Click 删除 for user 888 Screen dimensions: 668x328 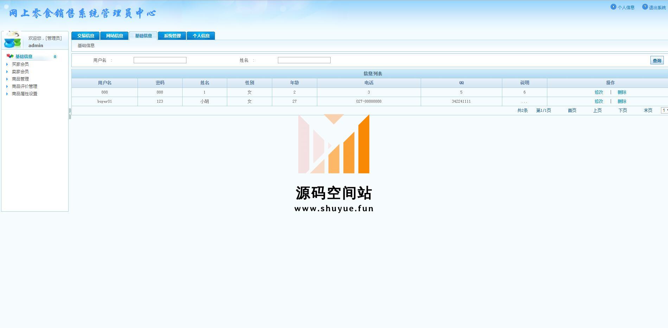click(x=622, y=92)
